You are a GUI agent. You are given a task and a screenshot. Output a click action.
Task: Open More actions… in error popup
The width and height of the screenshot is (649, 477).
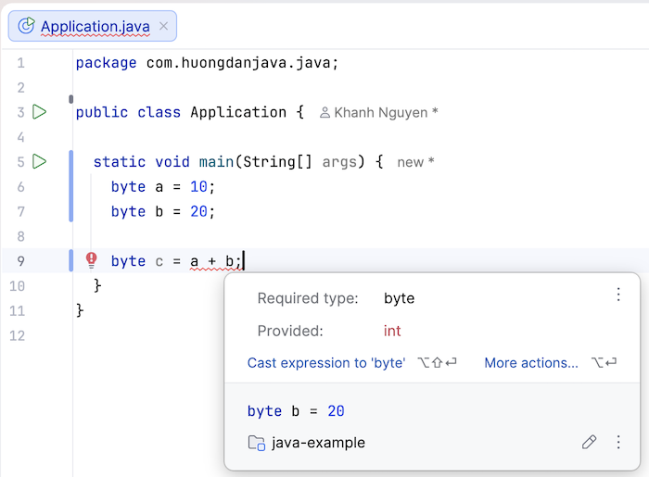click(531, 363)
